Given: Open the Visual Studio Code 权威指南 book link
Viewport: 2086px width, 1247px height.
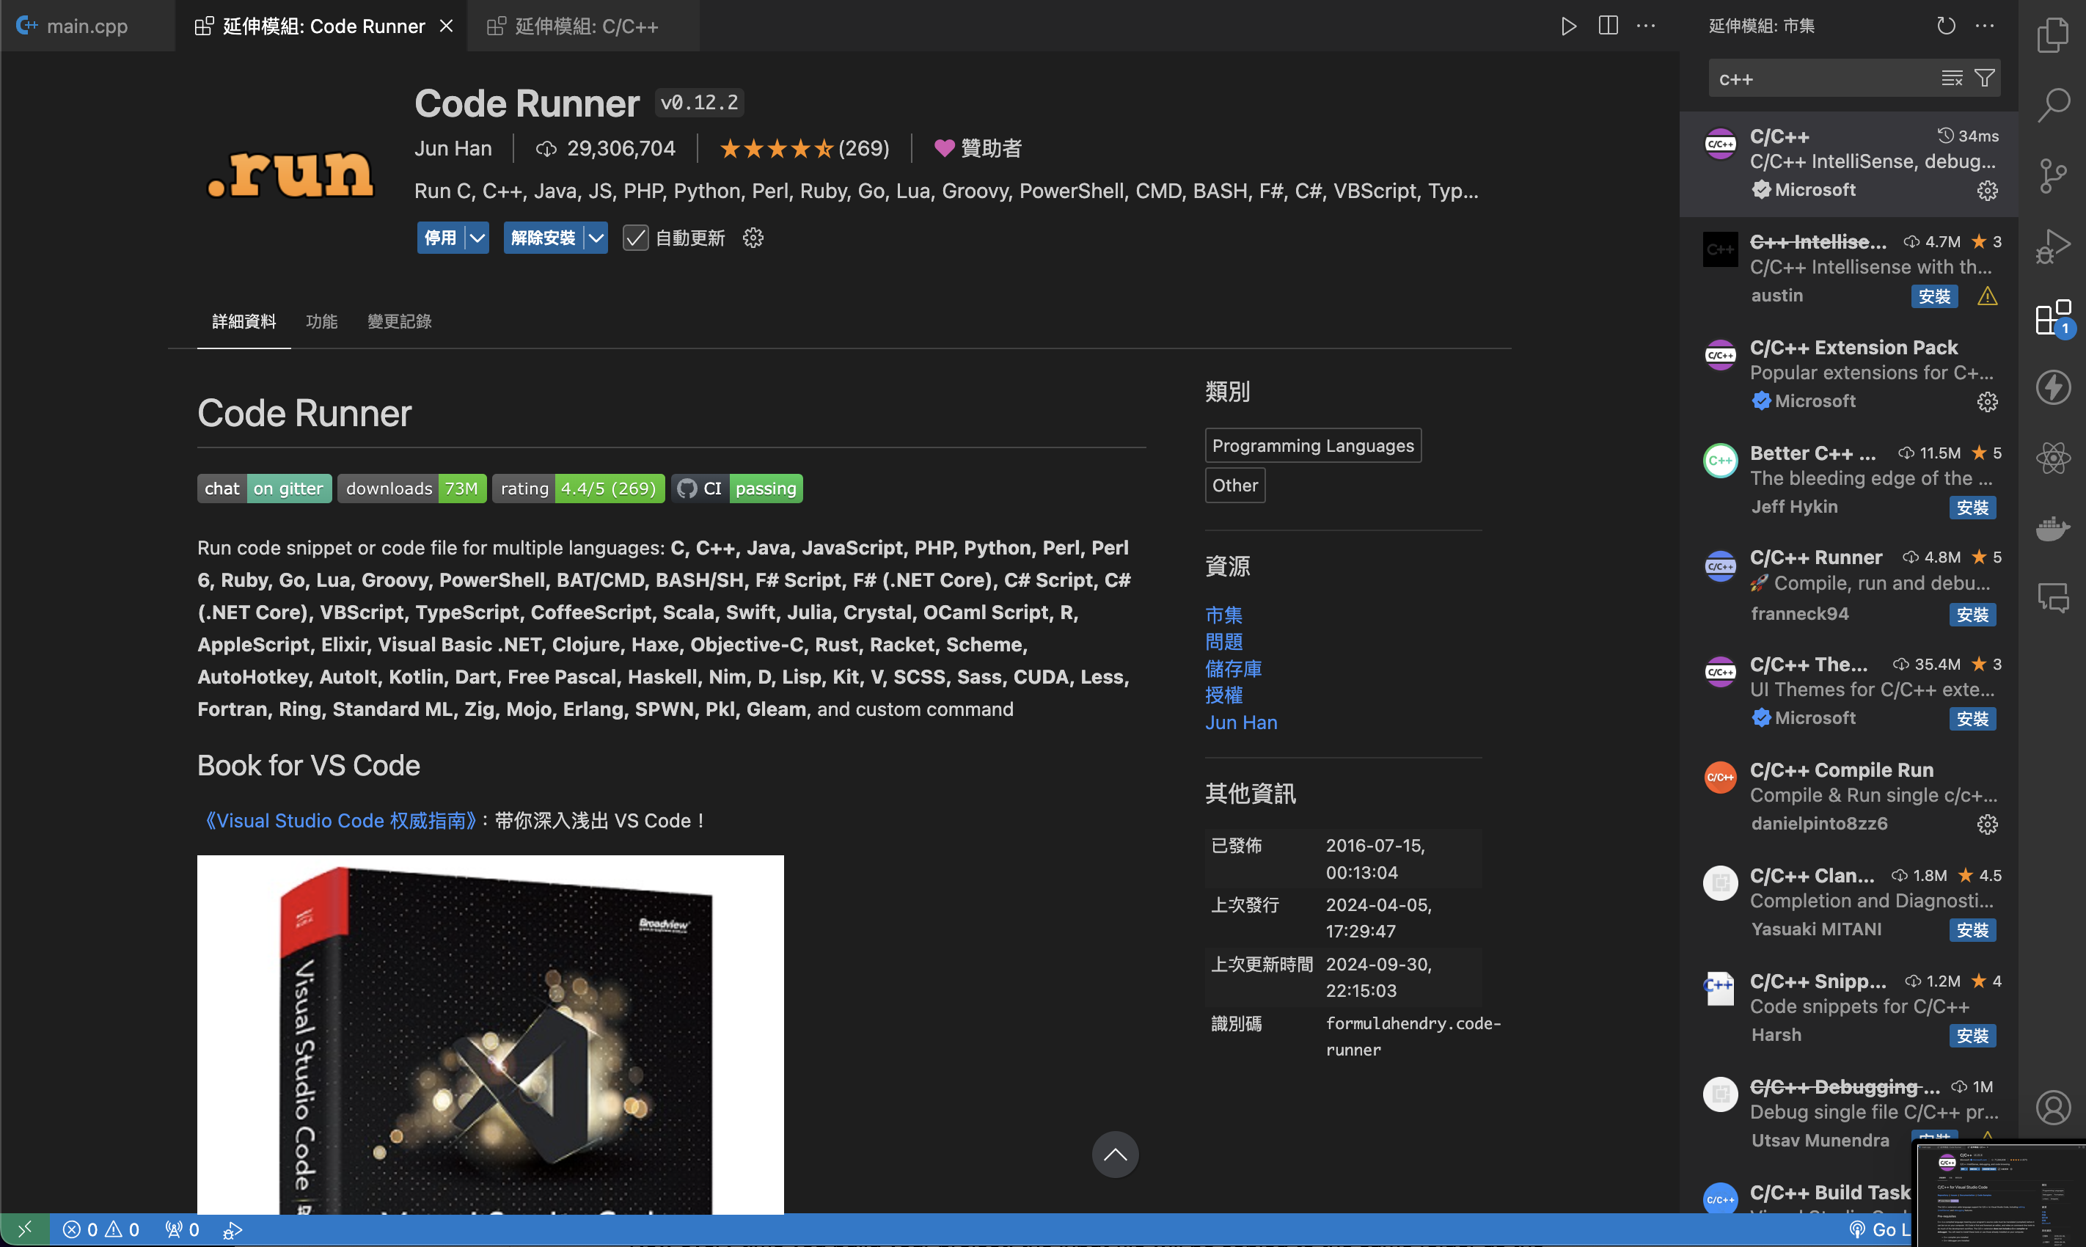Looking at the screenshot, I should [x=340, y=820].
